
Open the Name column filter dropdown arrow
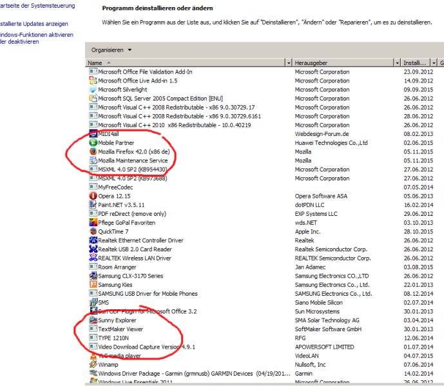289,63
